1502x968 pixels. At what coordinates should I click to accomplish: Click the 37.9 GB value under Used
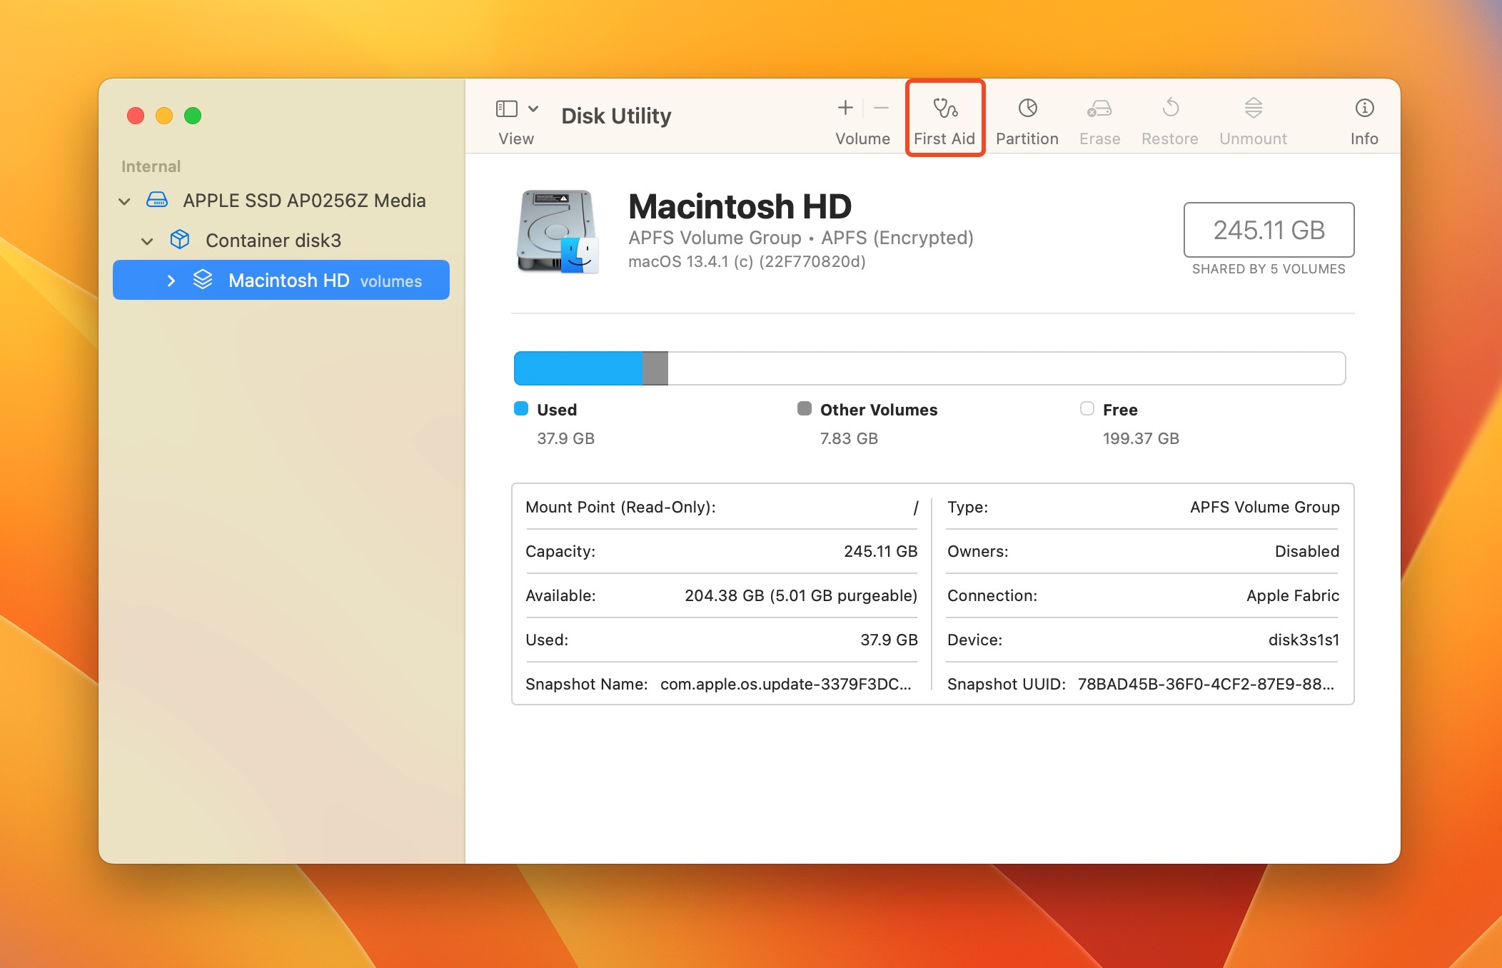(x=565, y=438)
